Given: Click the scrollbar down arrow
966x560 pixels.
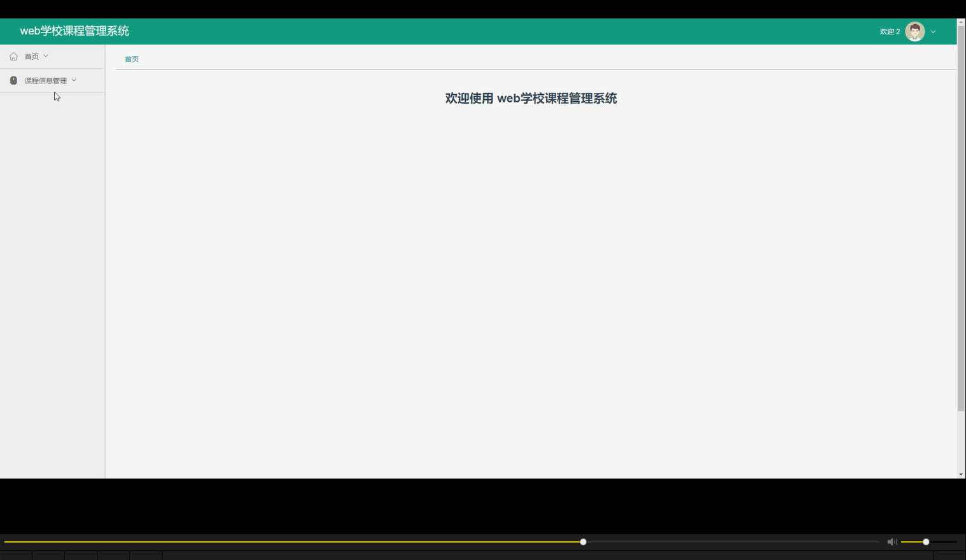Looking at the screenshot, I should coord(962,473).
